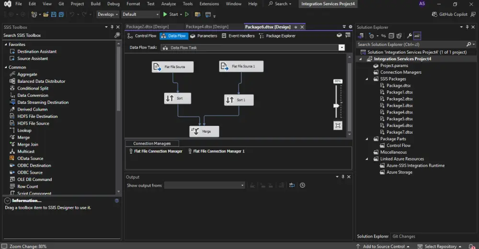The height and width of the screenshot is (249, 479).
Task: Click the Find in Files folder icon
Action: (198, 14)
